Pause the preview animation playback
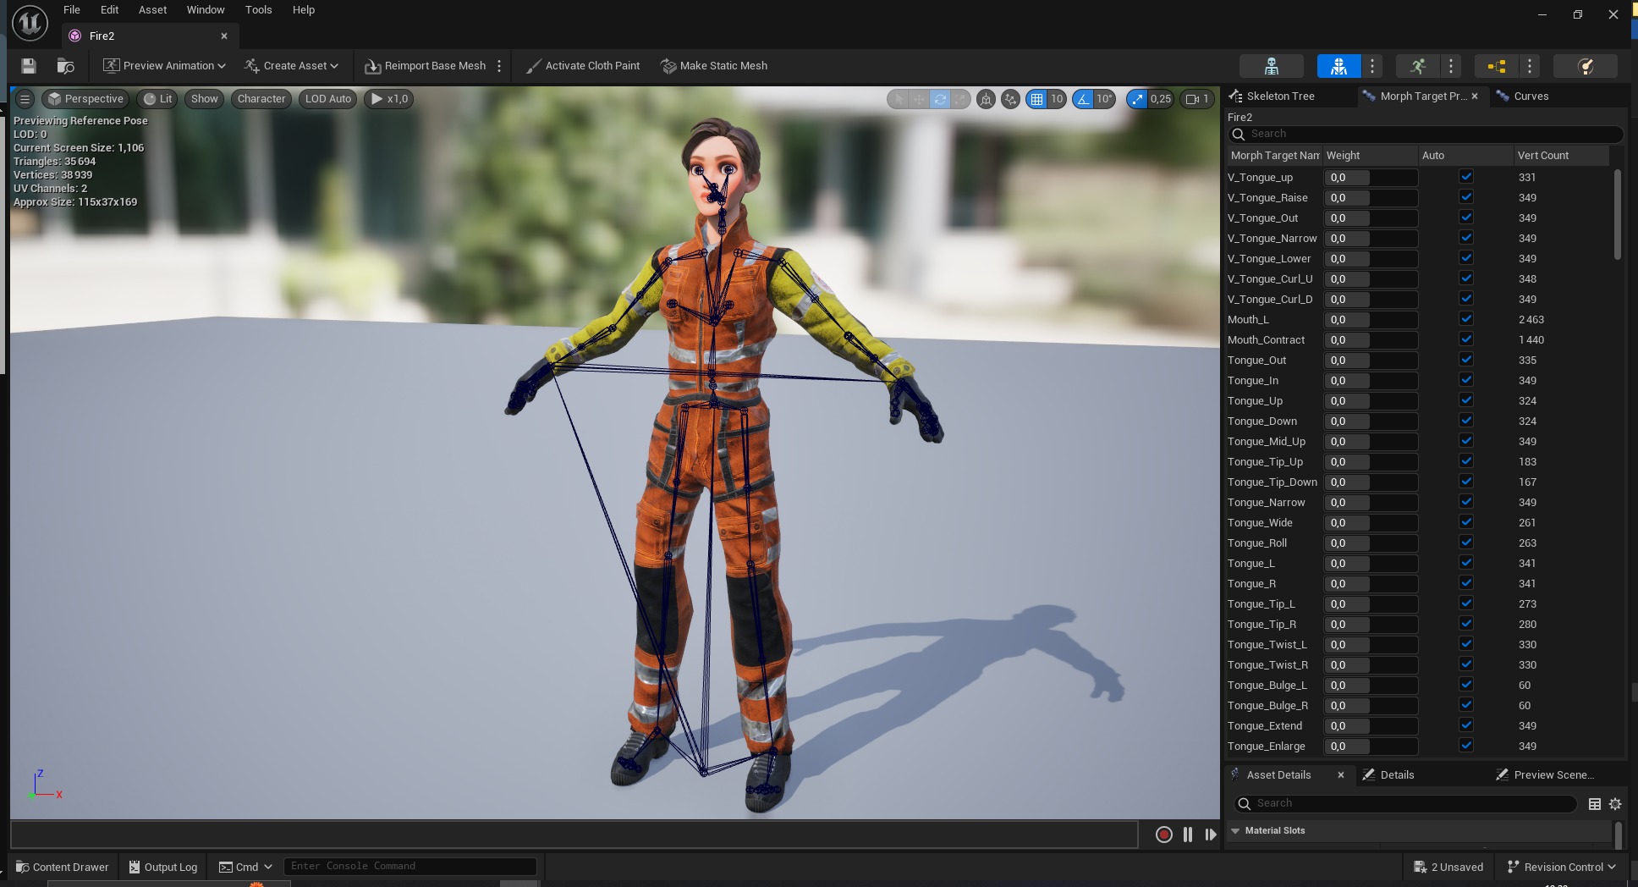 (1188, 835)
